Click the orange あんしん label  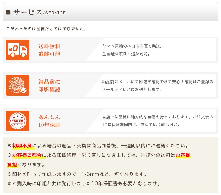click(x=49, y=117)
